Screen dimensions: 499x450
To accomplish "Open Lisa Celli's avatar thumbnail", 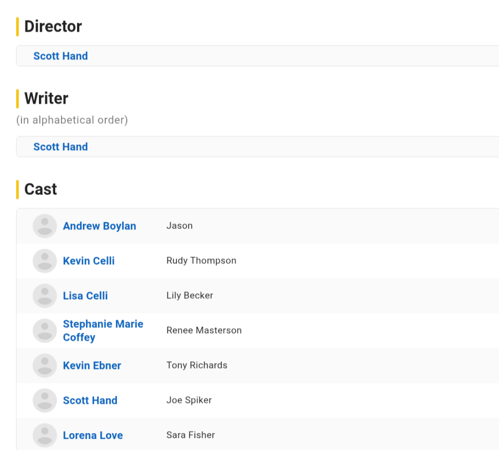I will click(x=45, y=296).
